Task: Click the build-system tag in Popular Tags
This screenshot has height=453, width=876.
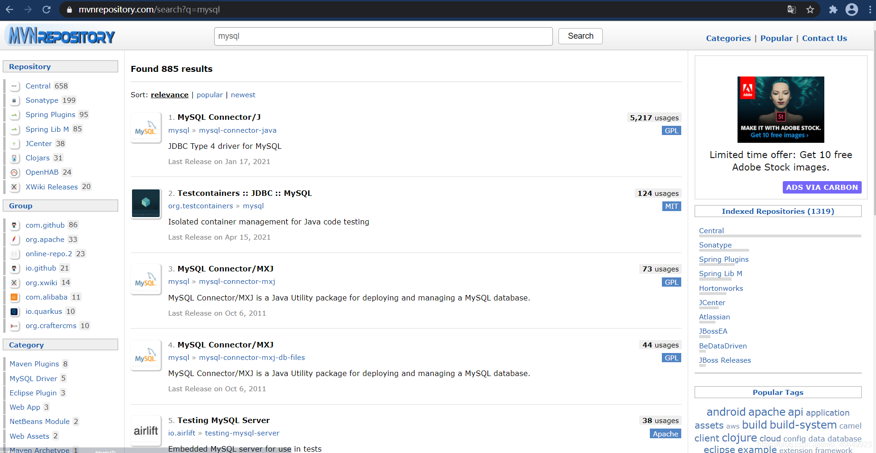Action: pos(803,425)
